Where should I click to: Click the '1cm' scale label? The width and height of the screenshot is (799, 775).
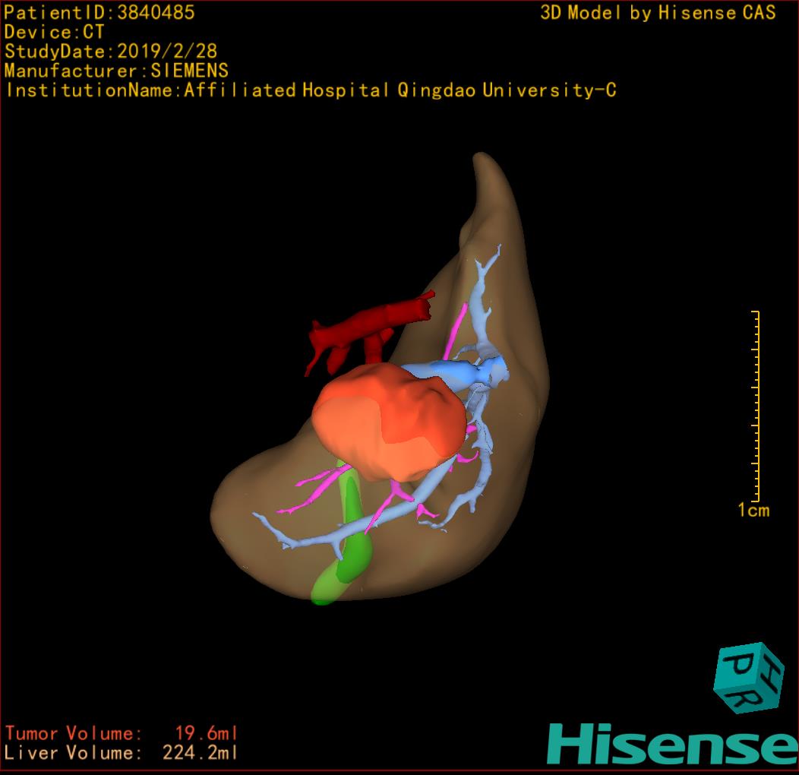753,511
